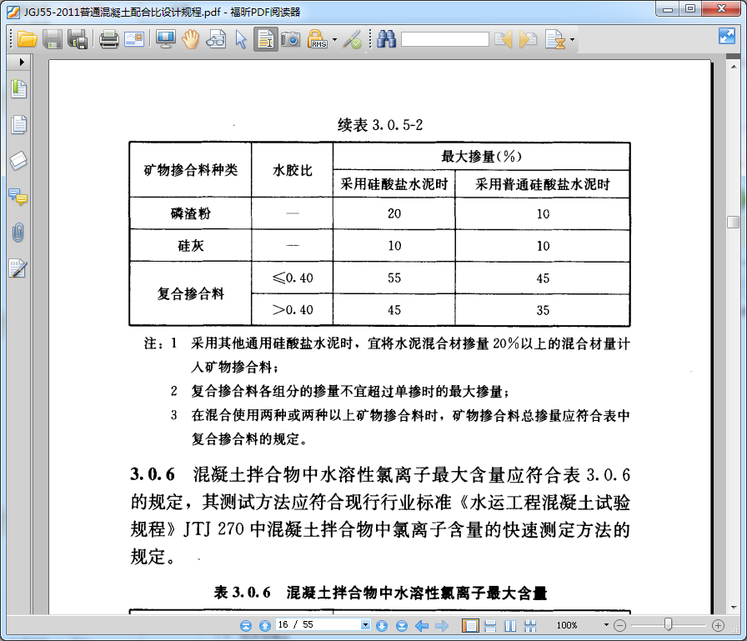Toggle single page view mode
This screenshot has width=747, height=641.
click(x=469, y=625)
